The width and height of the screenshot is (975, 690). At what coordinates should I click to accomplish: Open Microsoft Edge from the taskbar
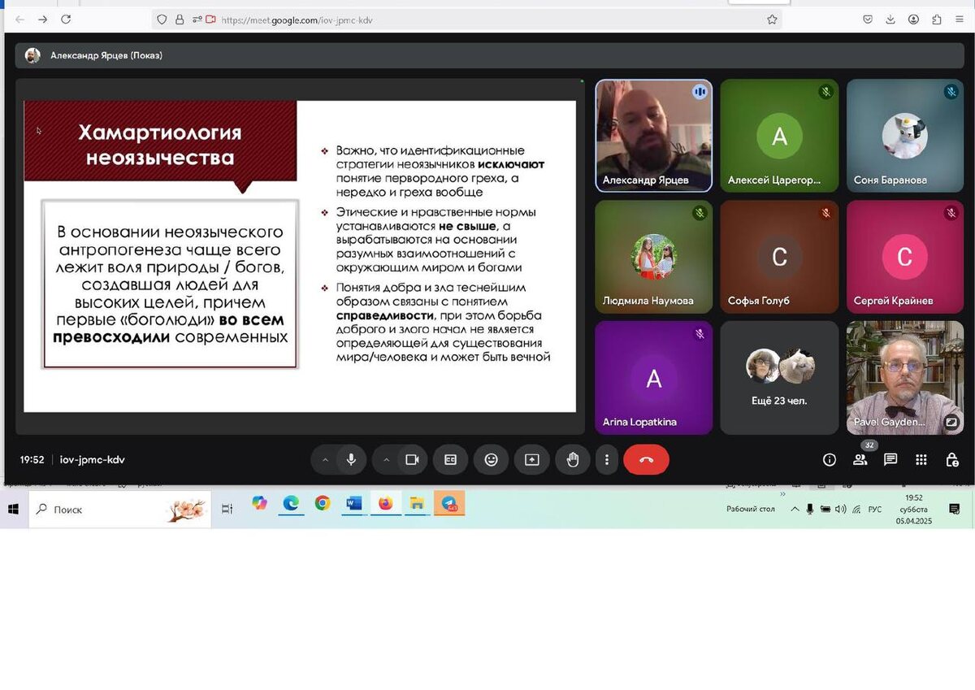coord(291,504)
